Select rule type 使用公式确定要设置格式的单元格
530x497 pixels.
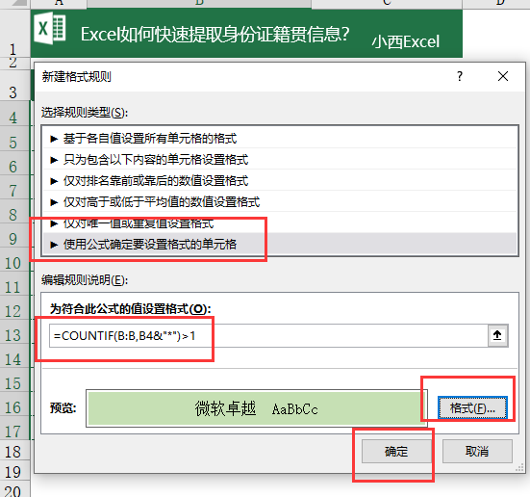tap(280, 244)
